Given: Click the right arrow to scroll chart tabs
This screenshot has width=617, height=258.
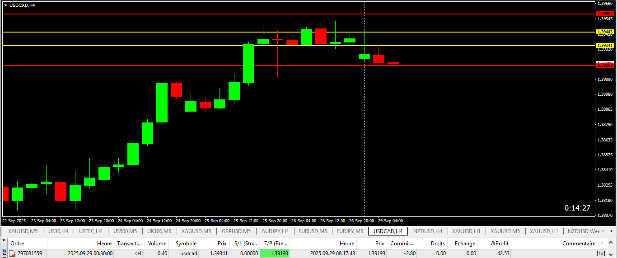Looking at the screenshot, I should click(x=612, y=231).
